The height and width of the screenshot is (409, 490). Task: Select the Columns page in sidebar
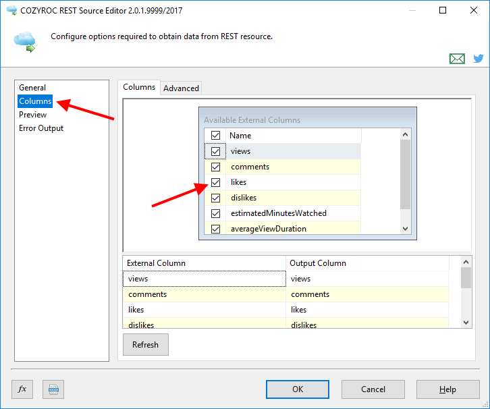(x=35, y=101)
